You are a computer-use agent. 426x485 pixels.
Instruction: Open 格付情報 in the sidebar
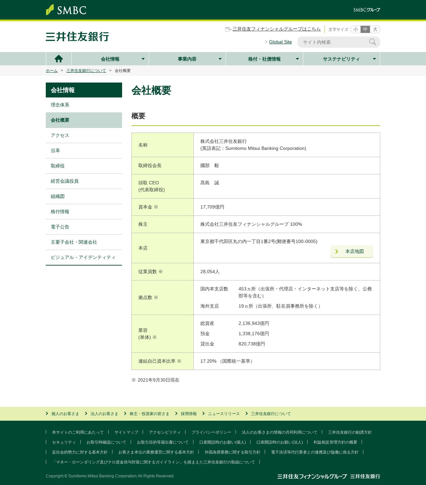pyautogui.click(x=84, y=212)
